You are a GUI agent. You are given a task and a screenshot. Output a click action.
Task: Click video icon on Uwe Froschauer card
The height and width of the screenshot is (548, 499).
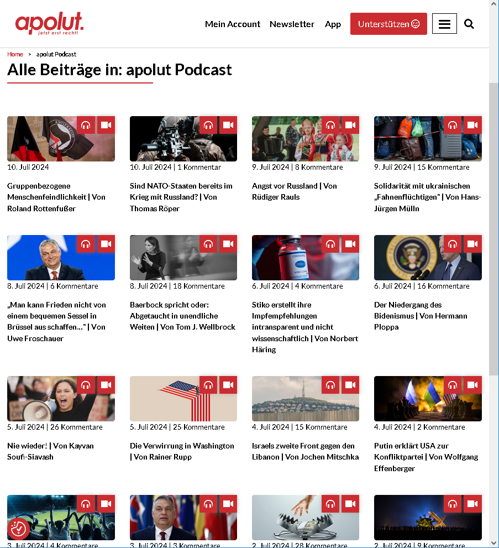point(106,244)
